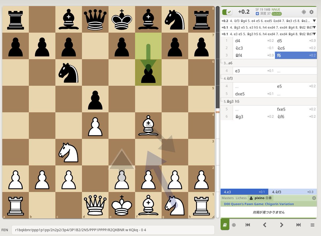Select the white bishop on f4
The width and height of the screenshot is (321, 236).
point(148,125)
